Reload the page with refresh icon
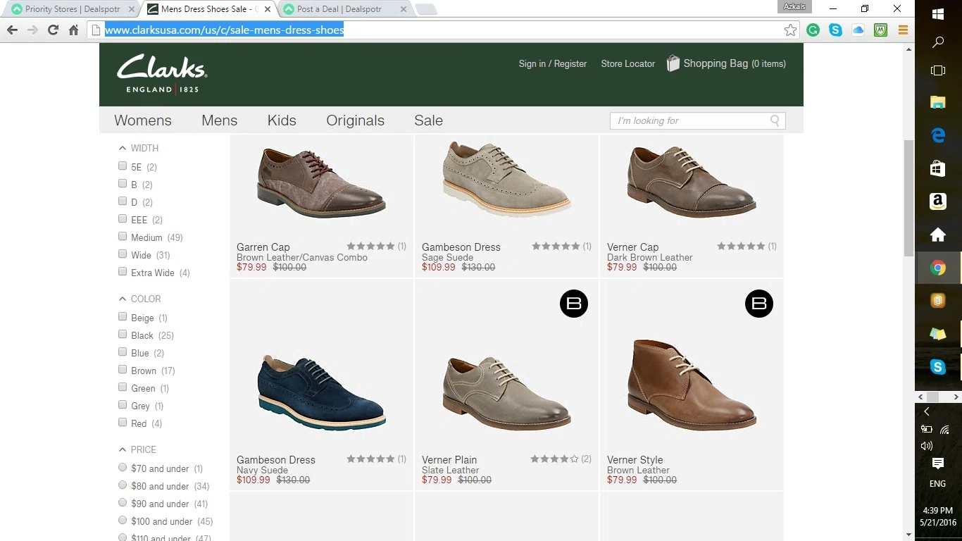 tap(53, 30)
